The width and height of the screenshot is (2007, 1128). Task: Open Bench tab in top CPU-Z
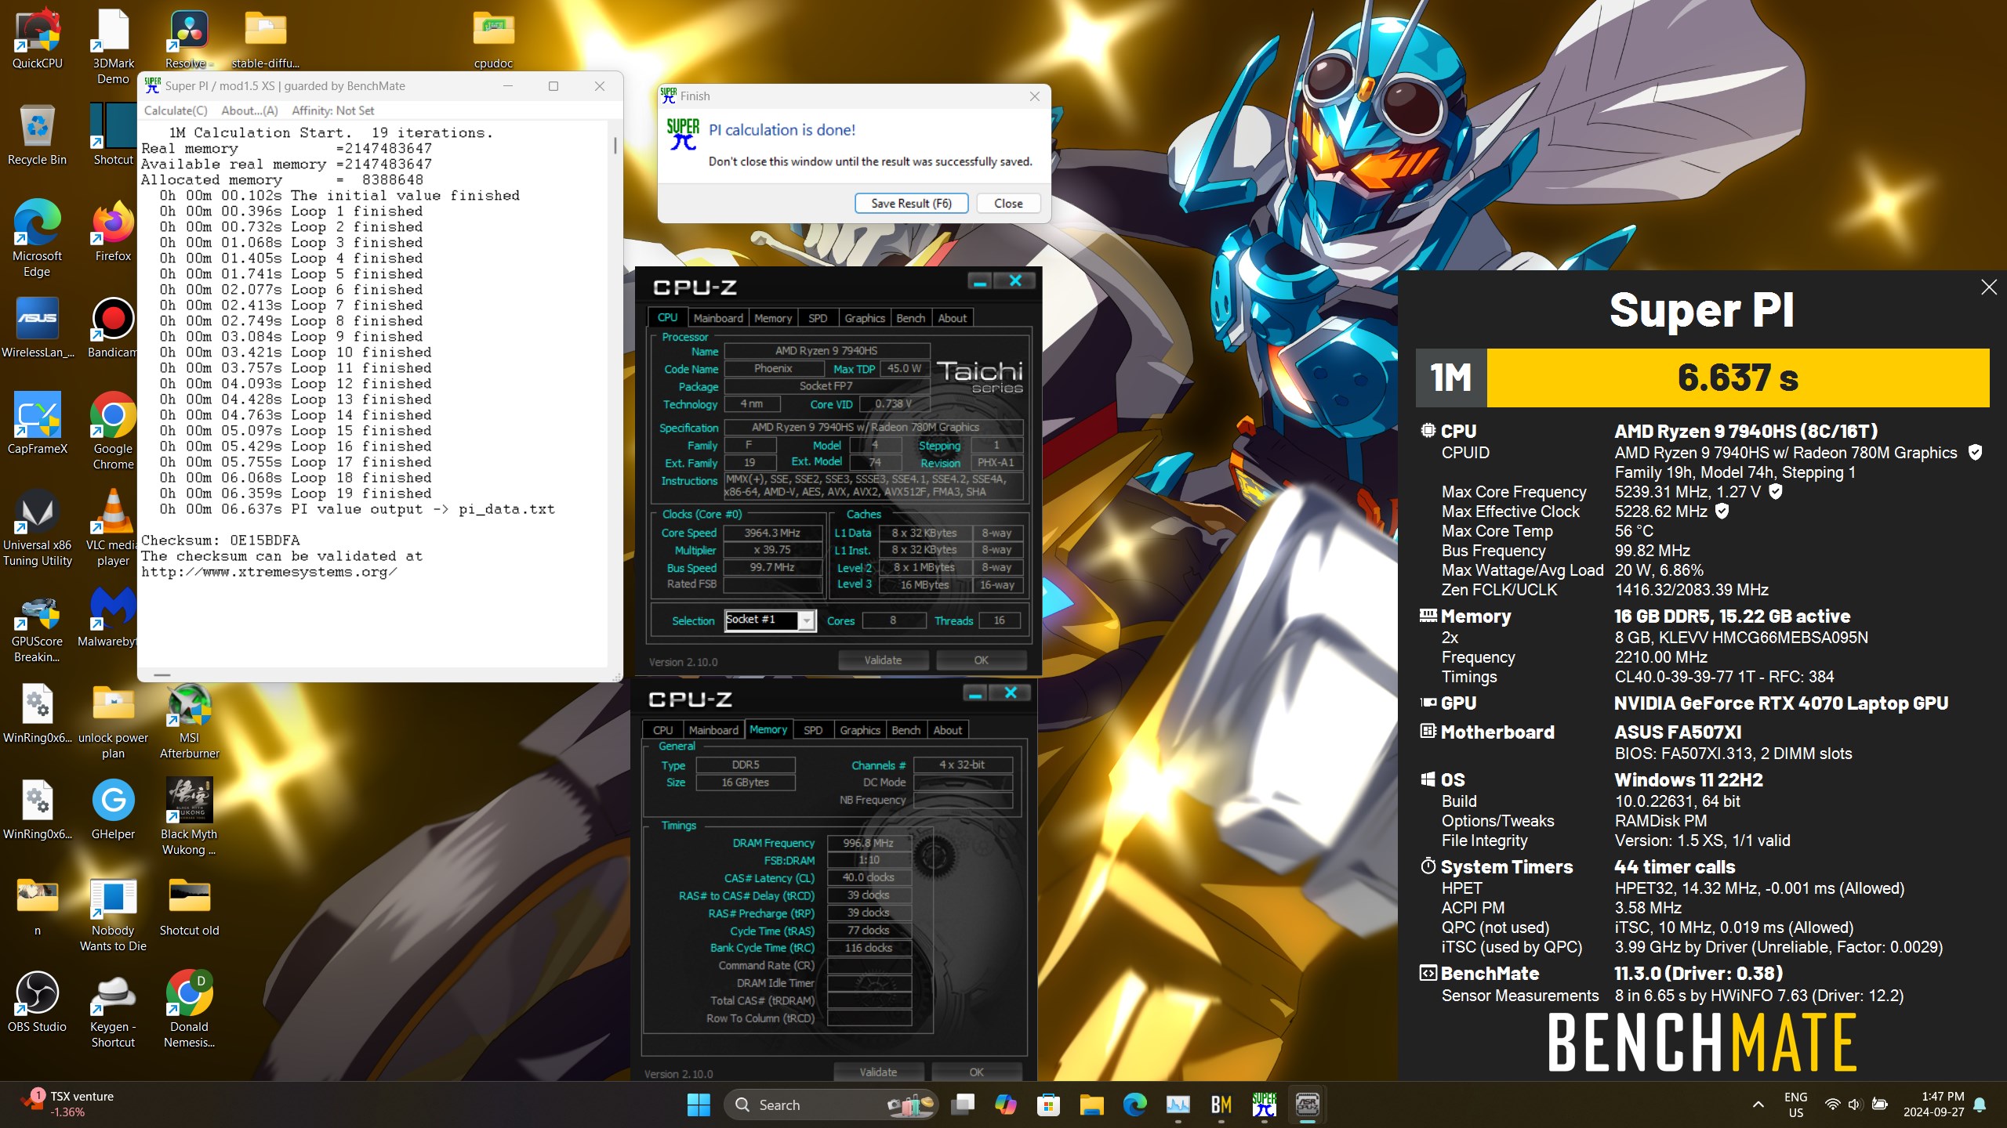[x=910, y=318]
